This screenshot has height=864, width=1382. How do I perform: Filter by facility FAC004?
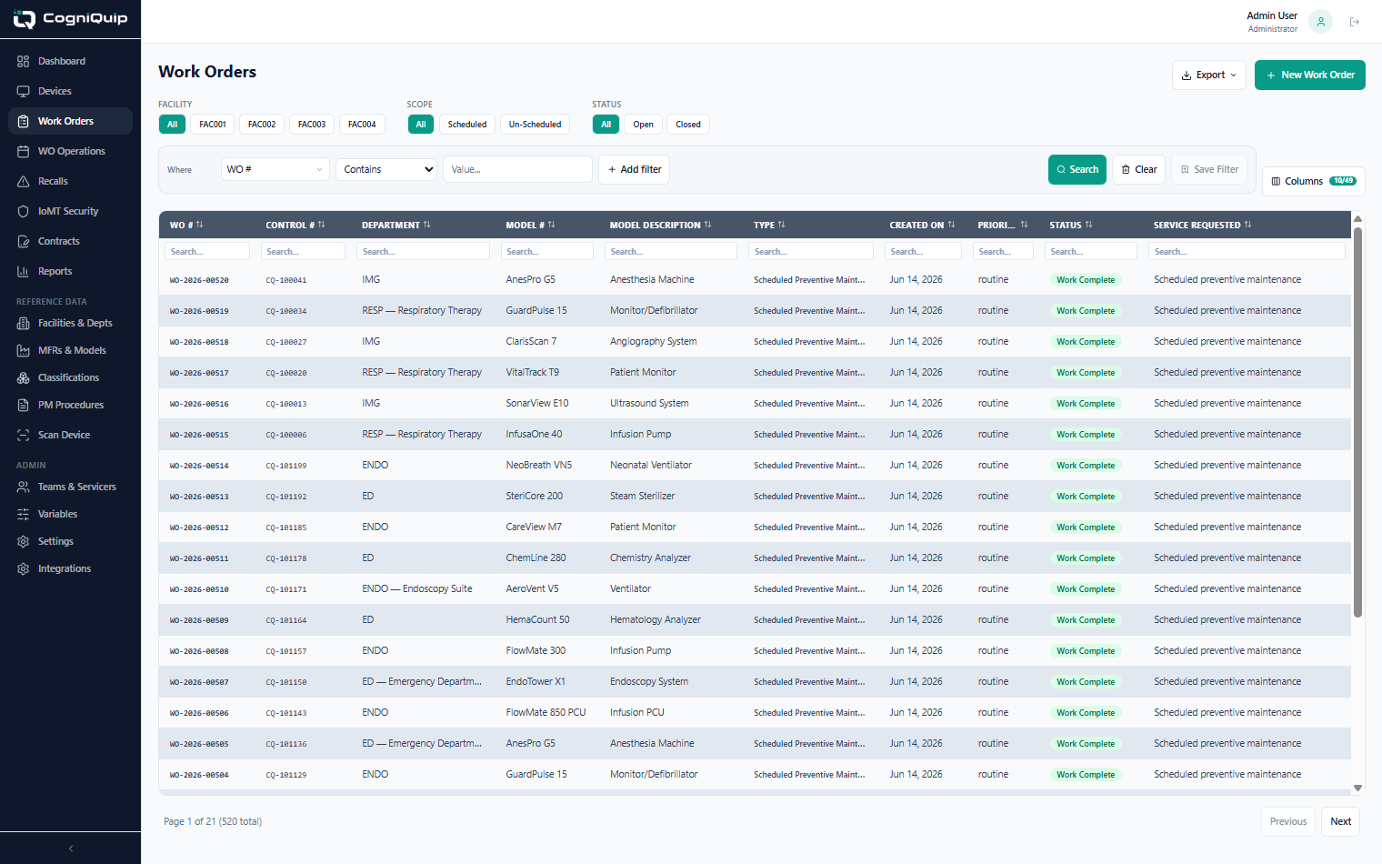point(362,125)
